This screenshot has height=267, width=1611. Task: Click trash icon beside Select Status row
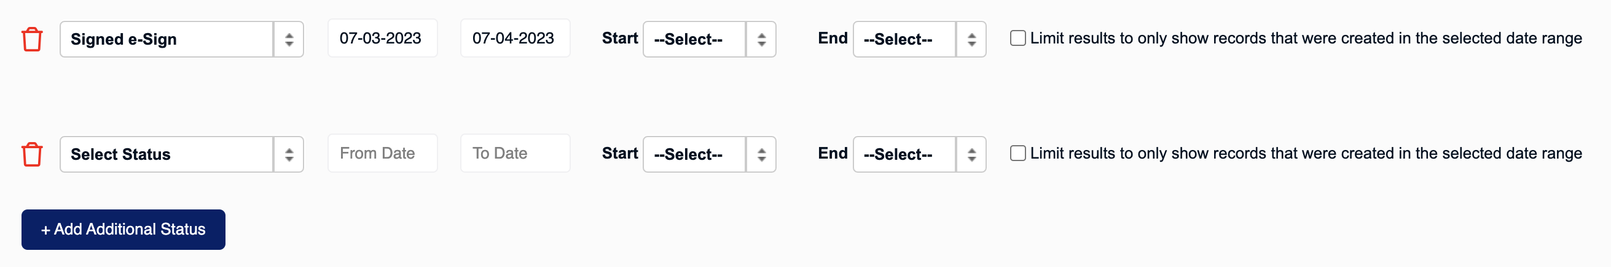pos(32,154)
